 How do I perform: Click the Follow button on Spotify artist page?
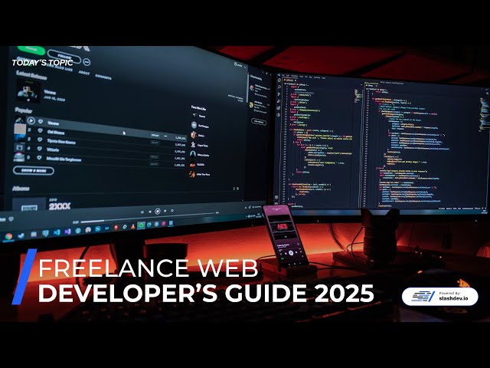63,56
